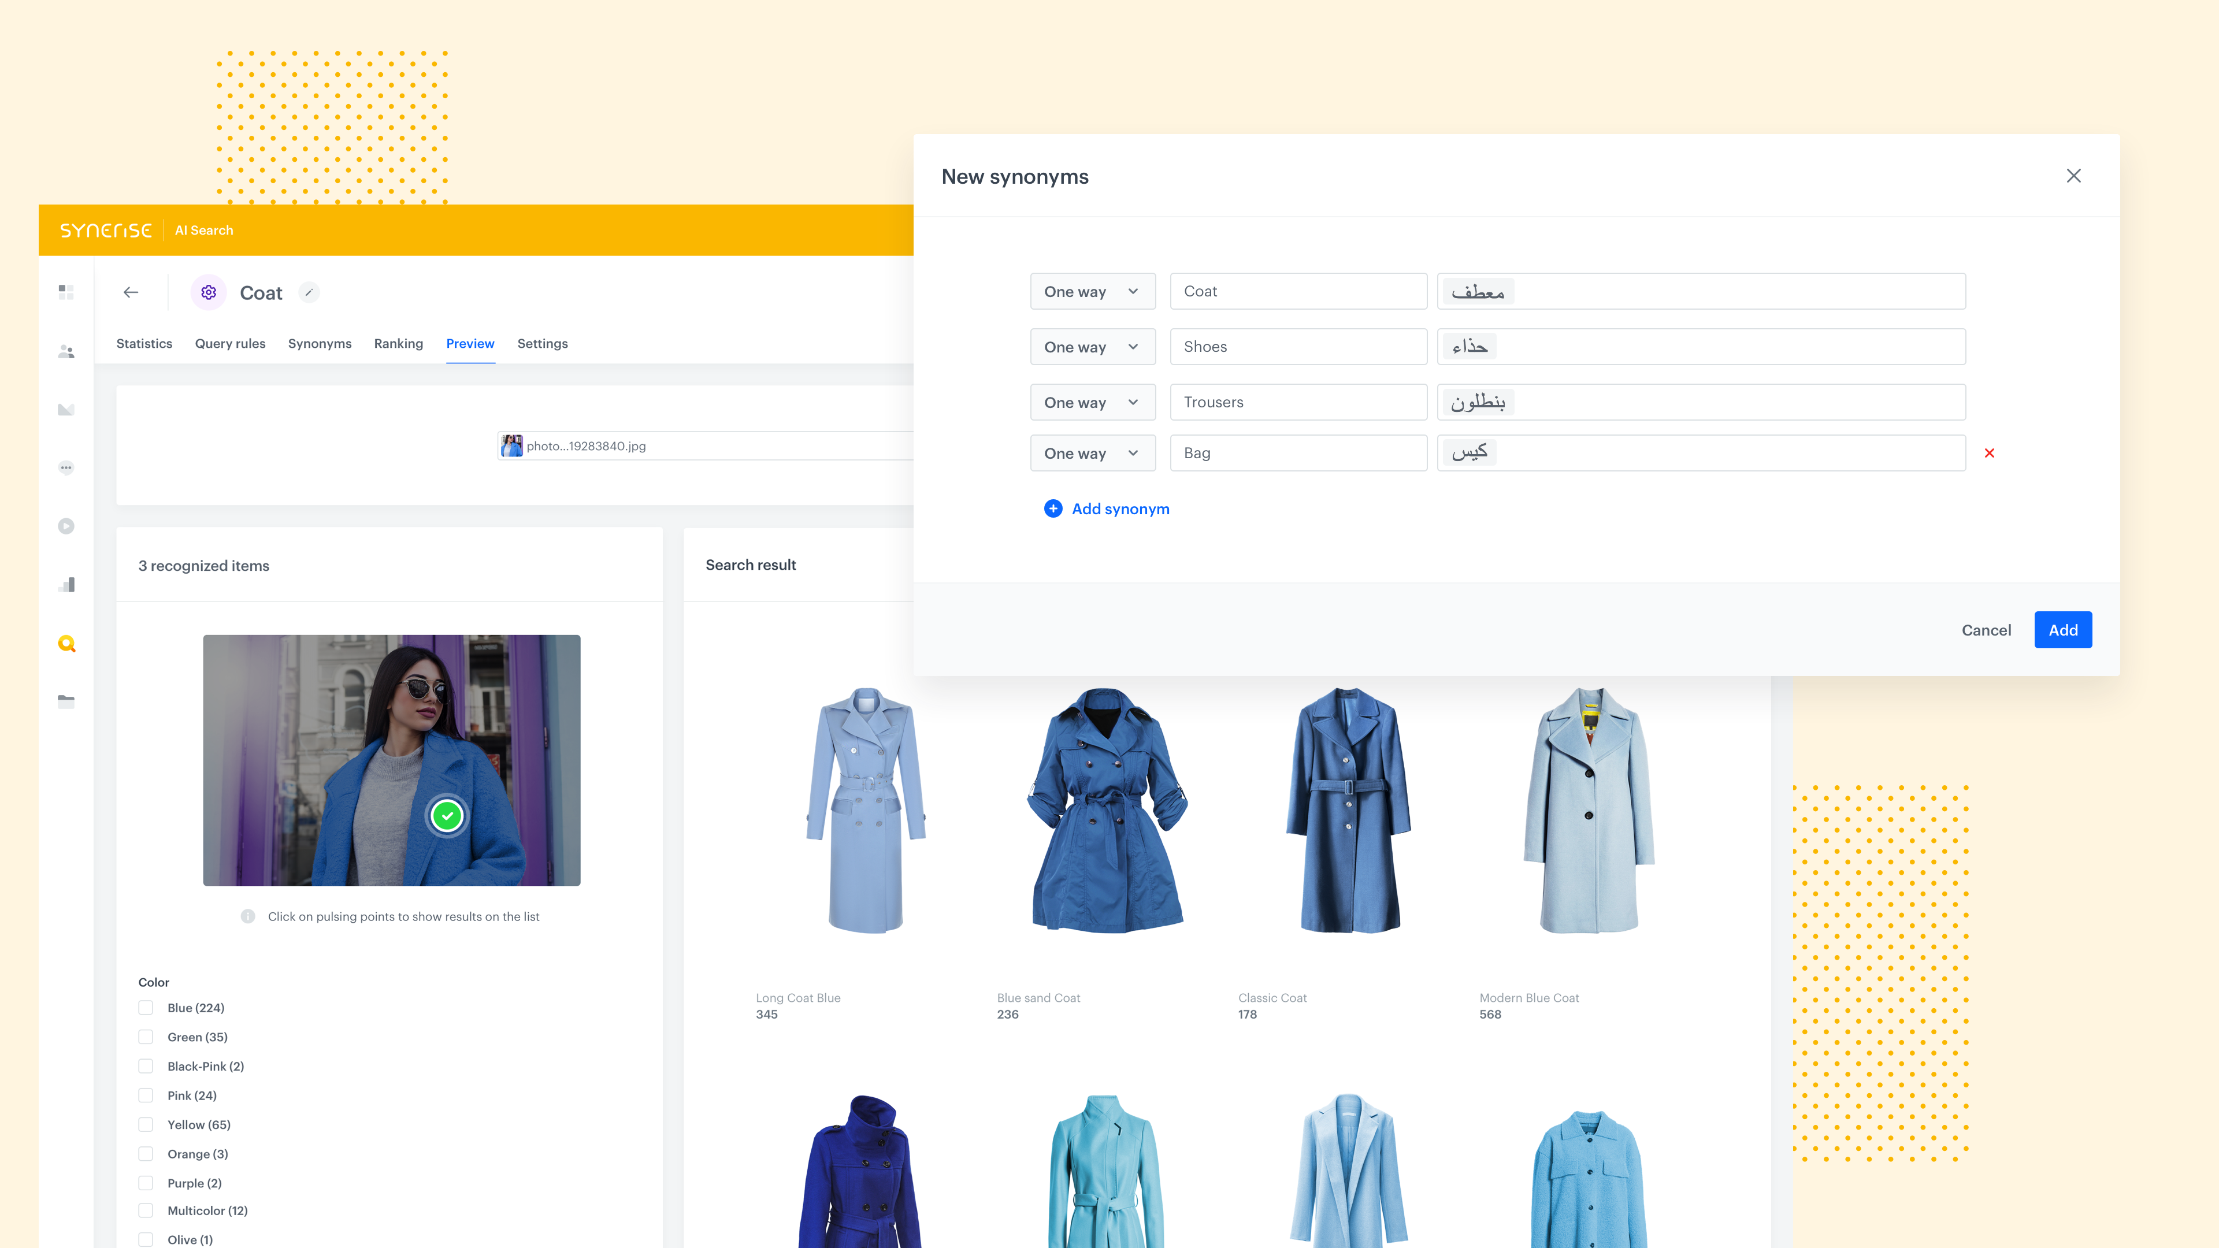Click the plus icon beside Add synonym

(1053, 509)
